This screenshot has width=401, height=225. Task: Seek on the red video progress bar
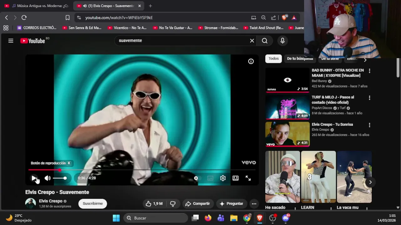(142, 170)
